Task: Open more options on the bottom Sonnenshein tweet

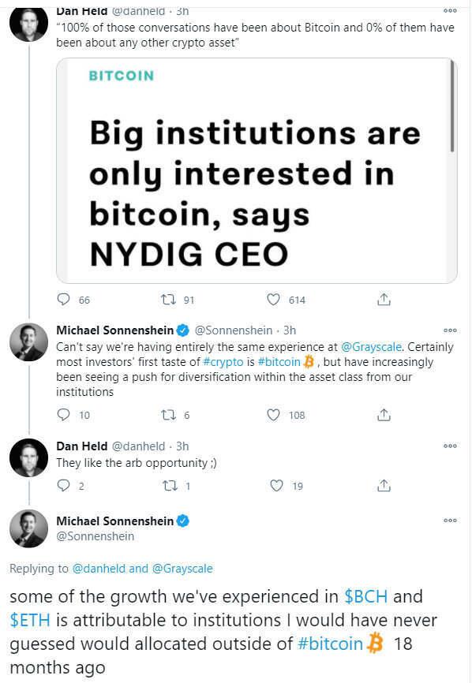Action: click(450, 520)
